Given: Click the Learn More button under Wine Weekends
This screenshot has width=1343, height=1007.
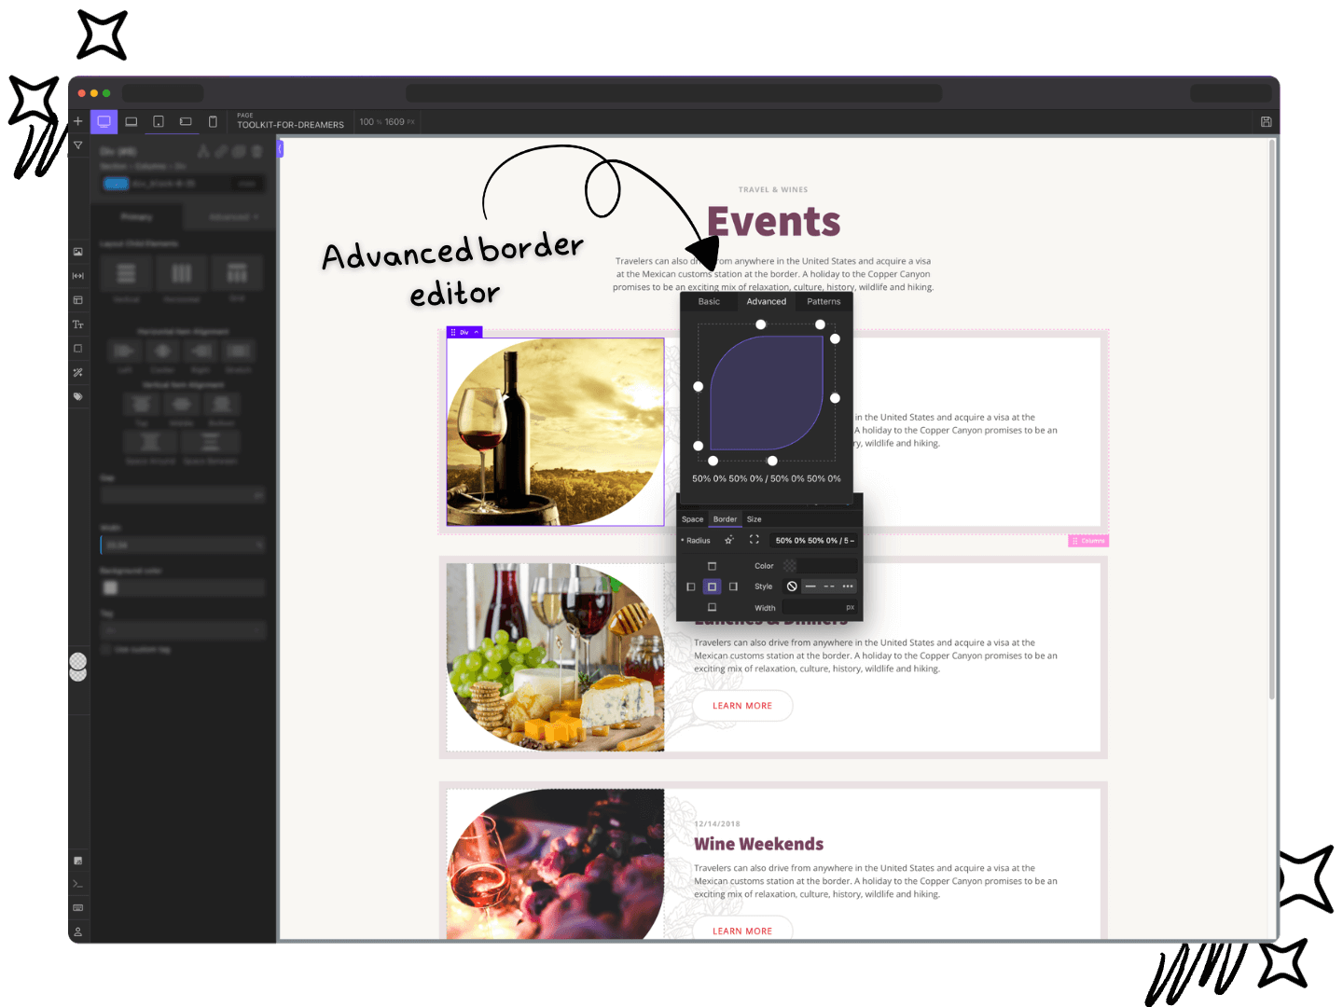Looking at the screenshot, I should tap(742, 930).
